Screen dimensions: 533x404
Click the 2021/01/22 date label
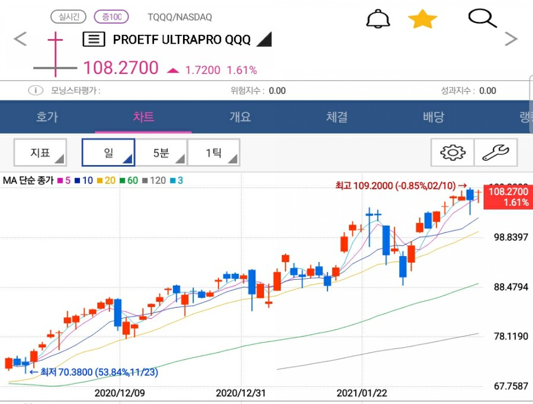[362, 393]
